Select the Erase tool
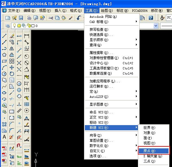 coord(12,36)
